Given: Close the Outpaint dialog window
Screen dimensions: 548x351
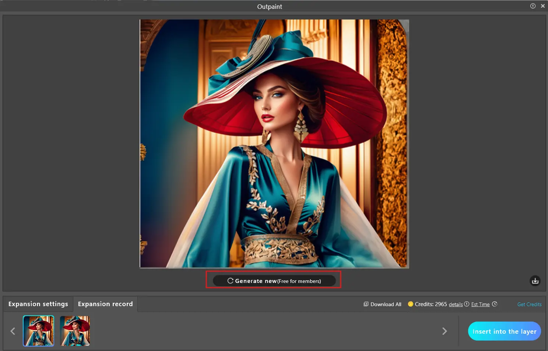Looking at the screenshot, I should tap(542, 6).
